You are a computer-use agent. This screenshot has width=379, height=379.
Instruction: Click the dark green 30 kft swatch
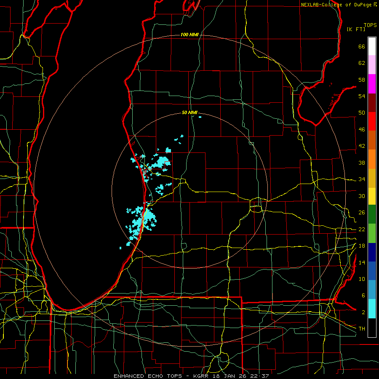coord(372,214)
